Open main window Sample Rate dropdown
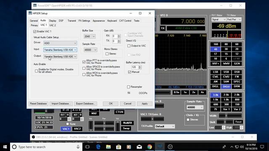 point(195,107)
